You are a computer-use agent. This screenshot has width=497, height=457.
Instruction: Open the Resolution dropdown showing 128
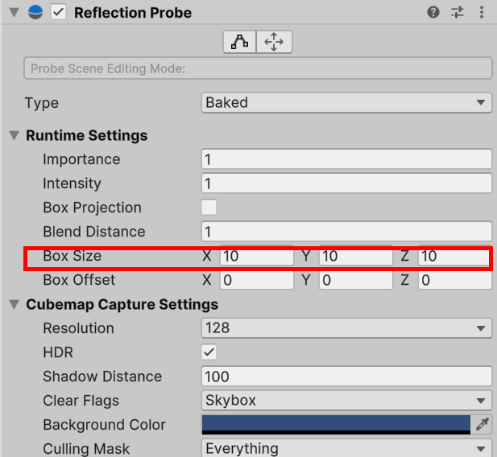click(x=346, y=327)
